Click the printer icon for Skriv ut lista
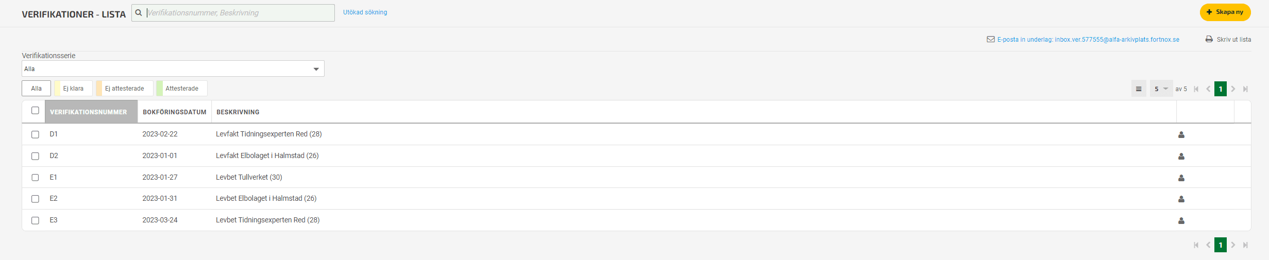The width and height of the screenshot is (1269, 260). coord(1209,40)
